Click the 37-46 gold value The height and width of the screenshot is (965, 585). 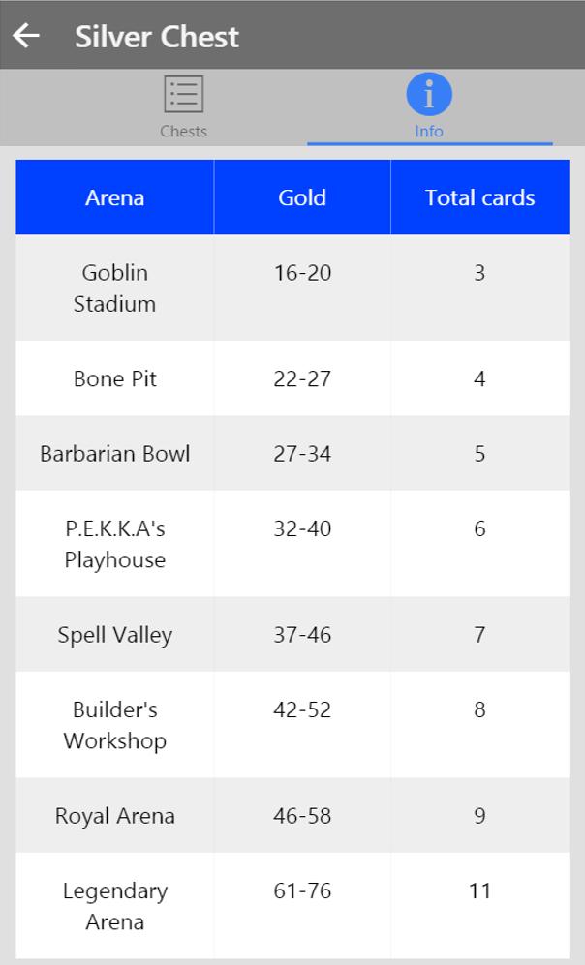[x=302, y=635]
